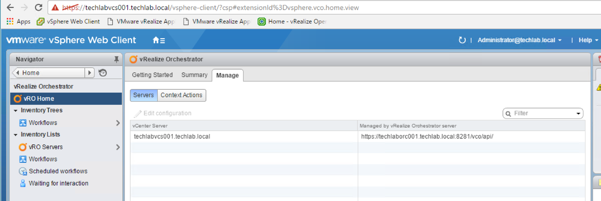This screenshot has width=601, height=201.
Task: Open the vSphere Web Client bookmark
Action: coord(68,22)
